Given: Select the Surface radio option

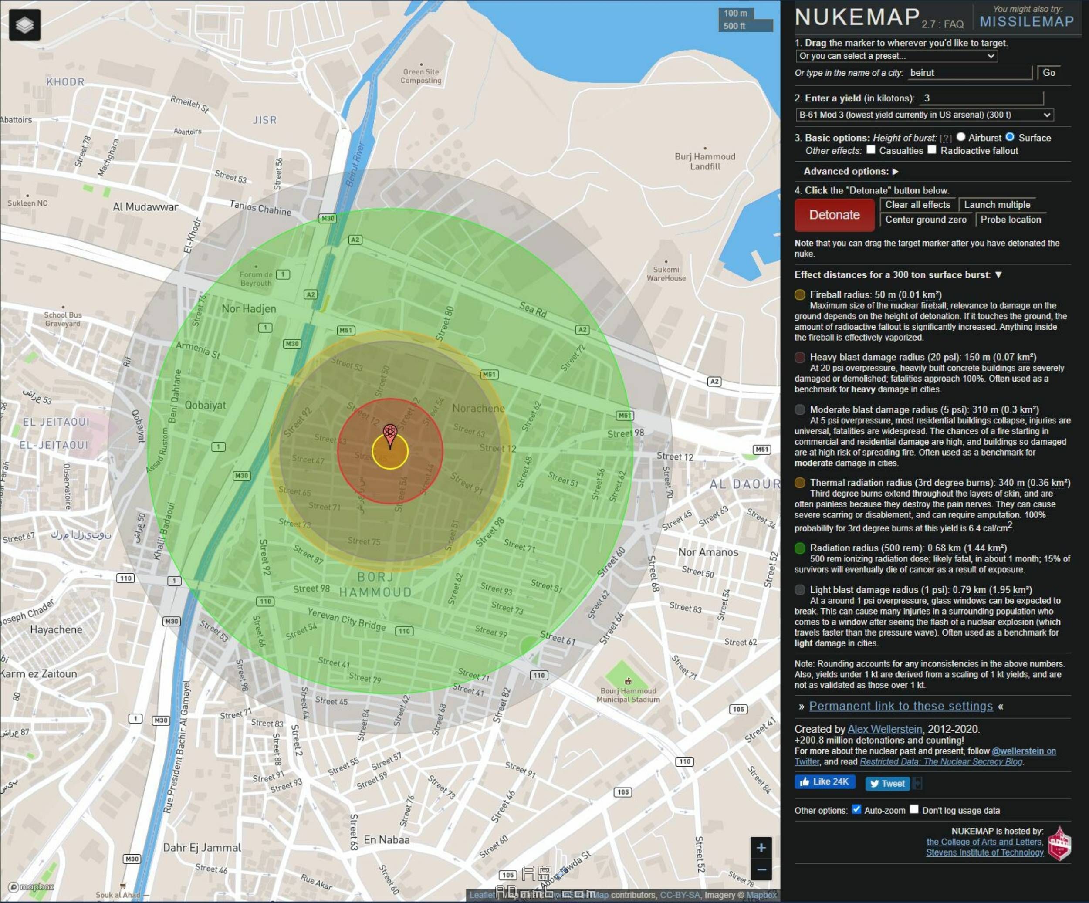Looking at the screenshot, I should pos(1010,137).
